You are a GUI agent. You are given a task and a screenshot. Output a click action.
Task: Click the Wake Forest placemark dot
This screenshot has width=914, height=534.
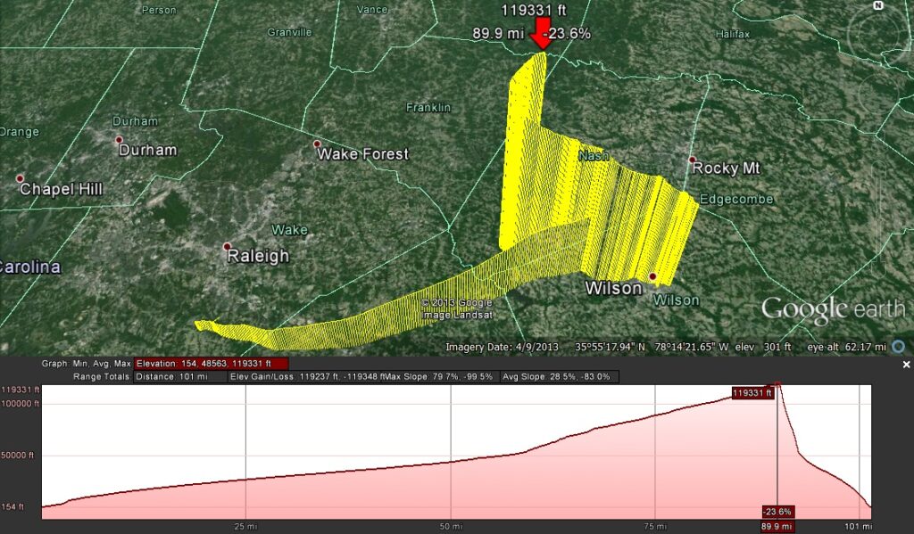317,144
